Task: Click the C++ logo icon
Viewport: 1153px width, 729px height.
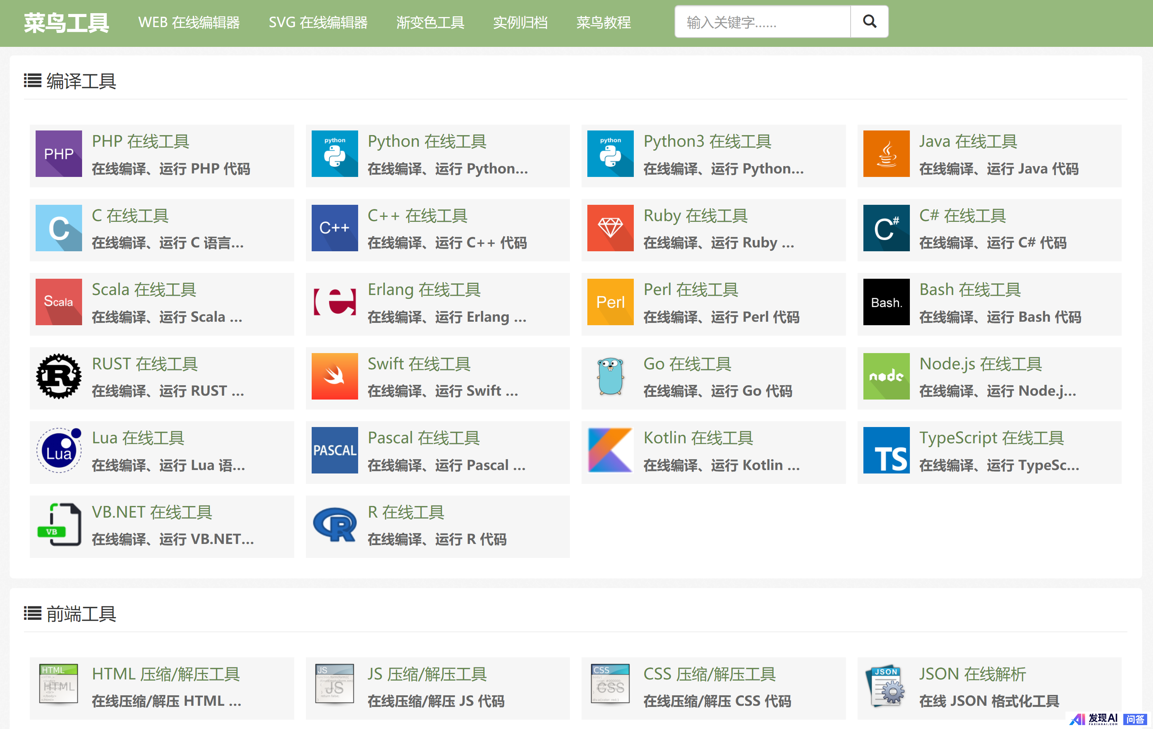Action: (334, 228)
